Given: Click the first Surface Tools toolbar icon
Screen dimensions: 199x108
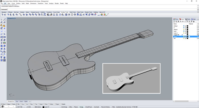Looking at the screenshot, I should [x=2, y=15].
